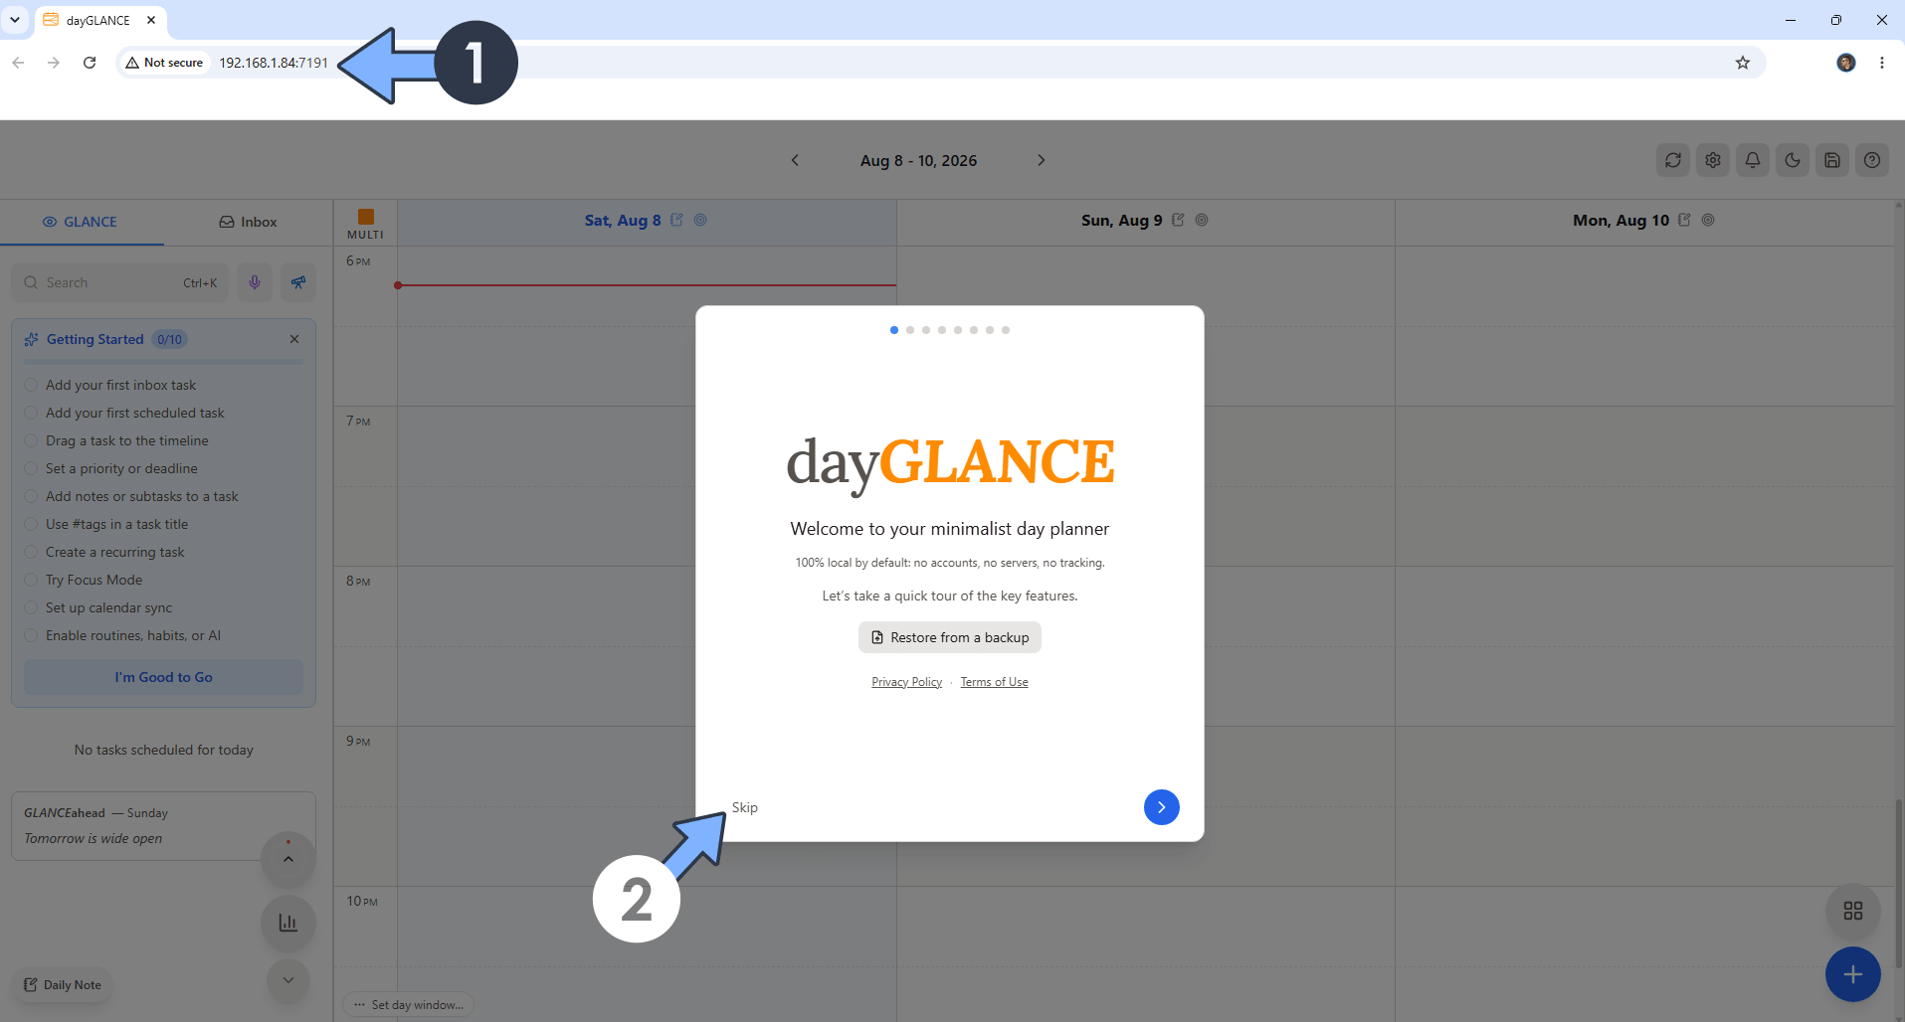
Task: Click the telescope icon beside search
Action: point(298,282)
